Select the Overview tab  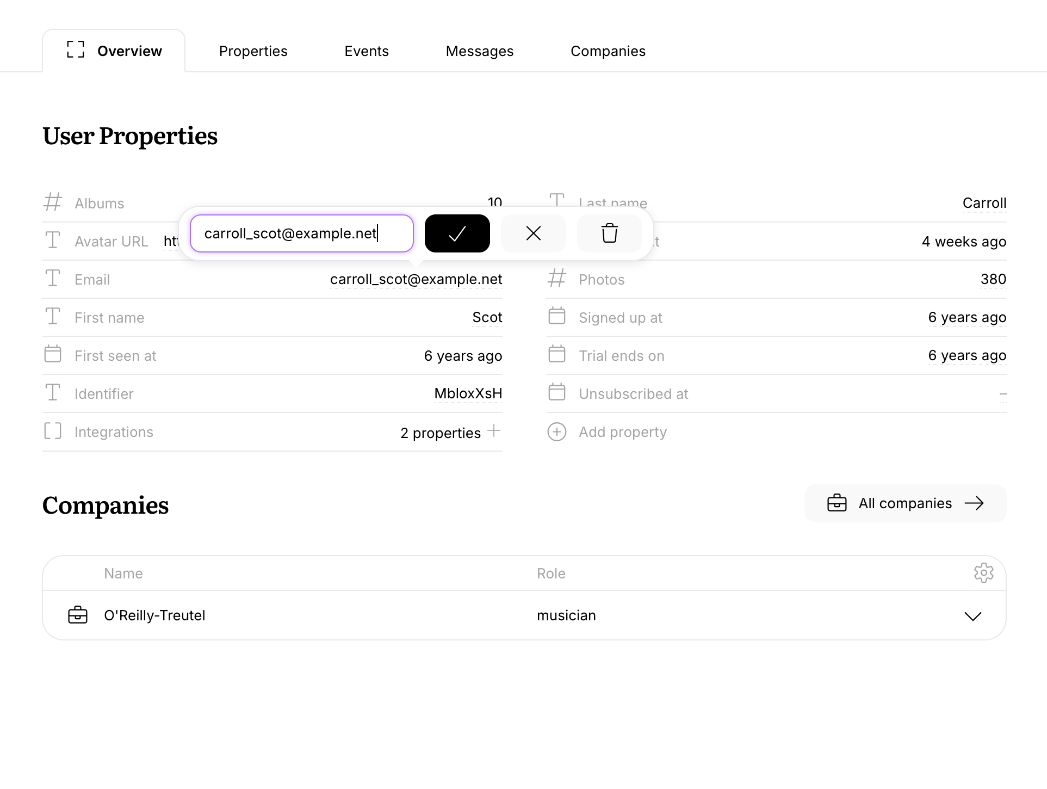click(x=114, y=51)
